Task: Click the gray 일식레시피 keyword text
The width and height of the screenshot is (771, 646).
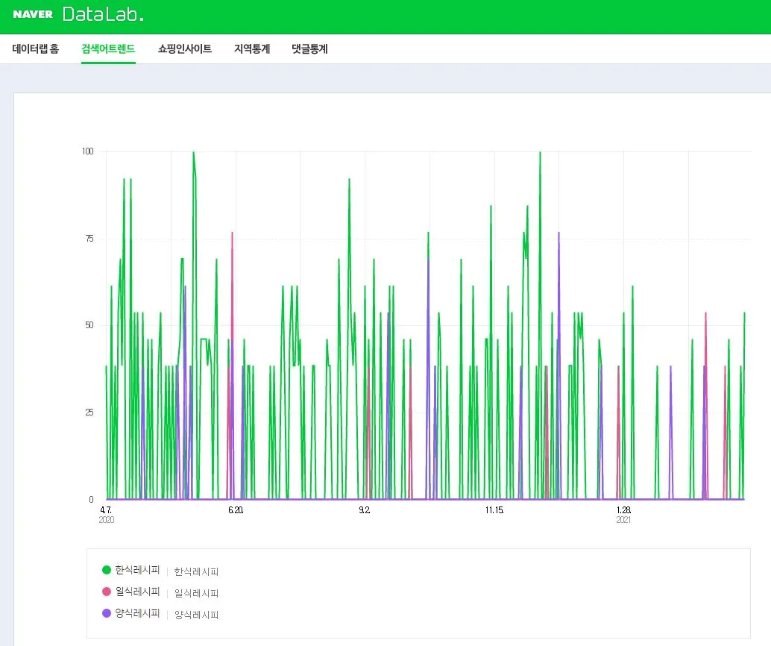Action: [x=197, y=593]
